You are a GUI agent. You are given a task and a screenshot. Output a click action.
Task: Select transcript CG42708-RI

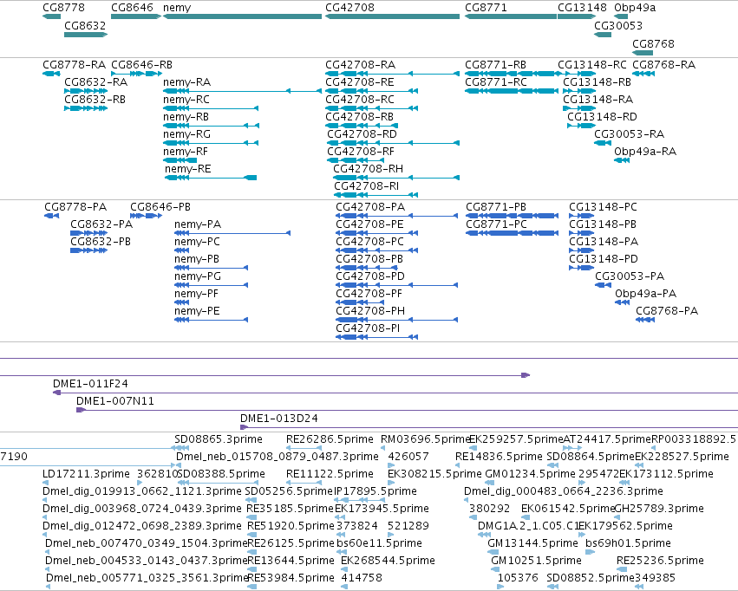tap(376, 195)
